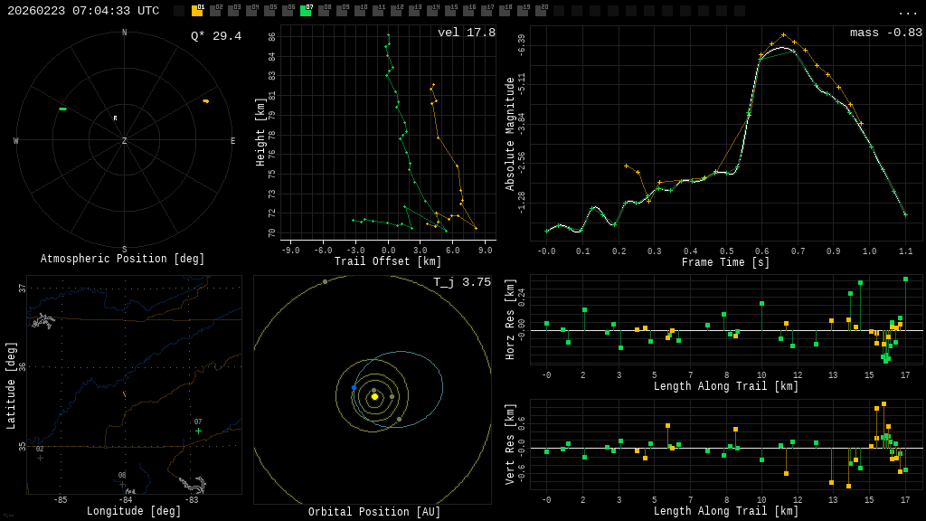This screenshot has width=926, height=521.
Task: Select station 05 indicator in top bar
Action: [x=269, y=11]
